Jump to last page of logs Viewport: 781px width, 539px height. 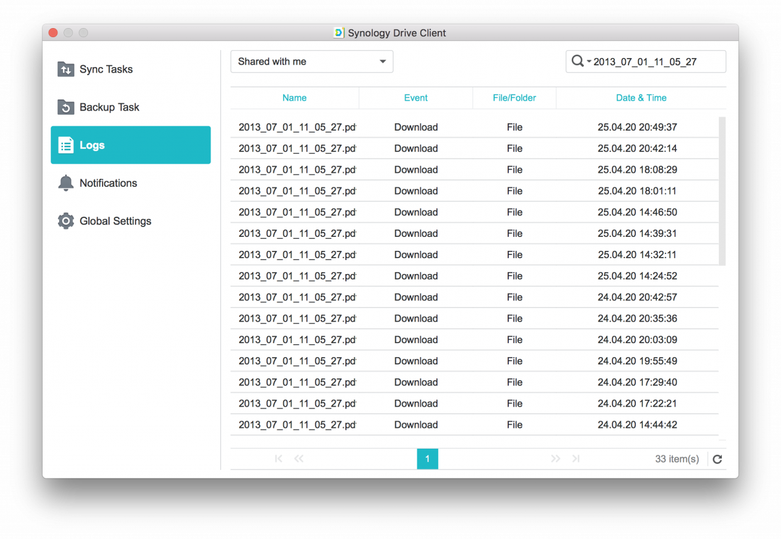(575, 459)
